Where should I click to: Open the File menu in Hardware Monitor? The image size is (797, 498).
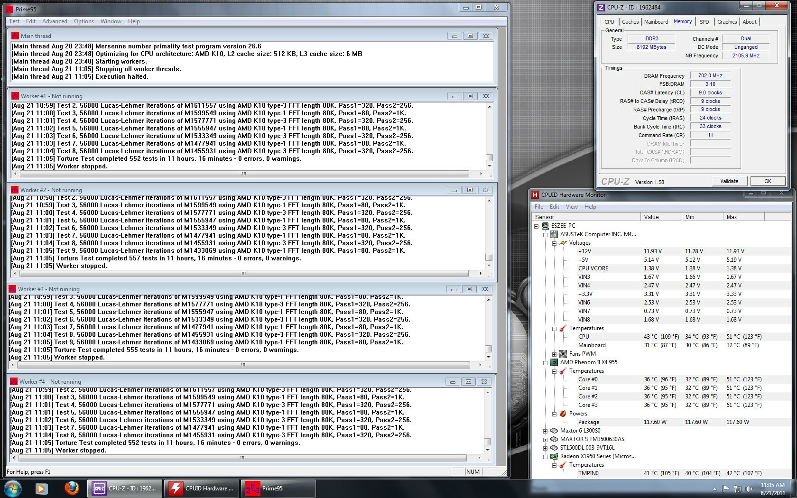[x=539, y=207]
